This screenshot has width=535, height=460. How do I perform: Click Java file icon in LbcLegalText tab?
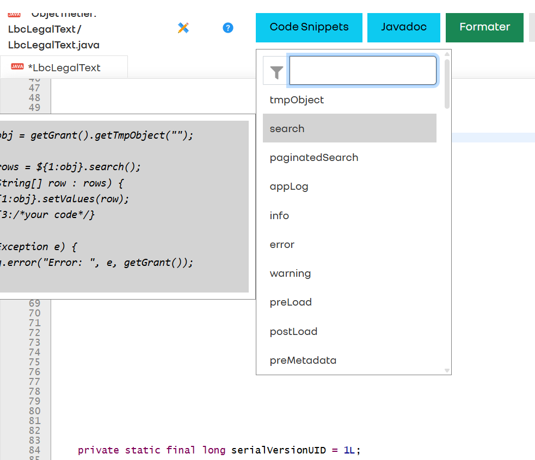pyautogui.click(x=17, y=67)
